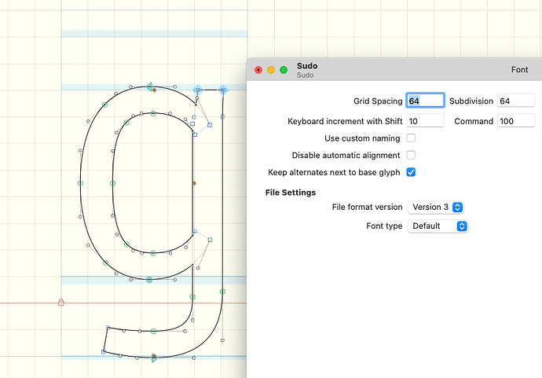Select the start node arrow at glyph top

click(x=150, y=87)
